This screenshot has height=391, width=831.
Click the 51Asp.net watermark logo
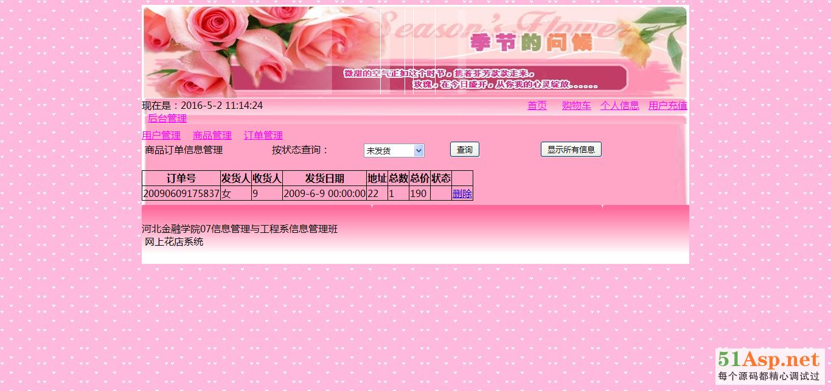pos(769,366)
